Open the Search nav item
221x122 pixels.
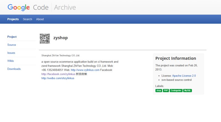[x=27, y=19]
